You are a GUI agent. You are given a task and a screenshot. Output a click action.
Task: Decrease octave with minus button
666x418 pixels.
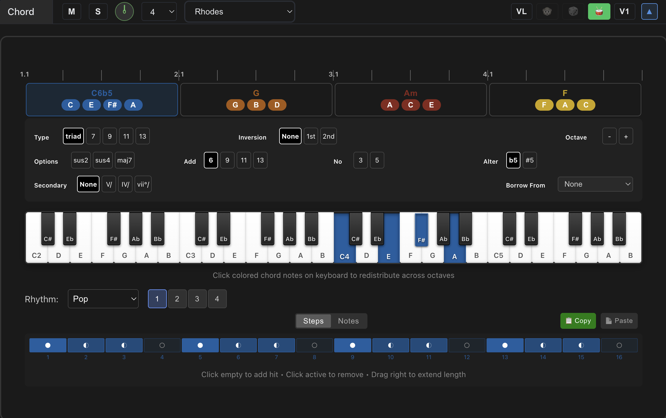point(609,136)
